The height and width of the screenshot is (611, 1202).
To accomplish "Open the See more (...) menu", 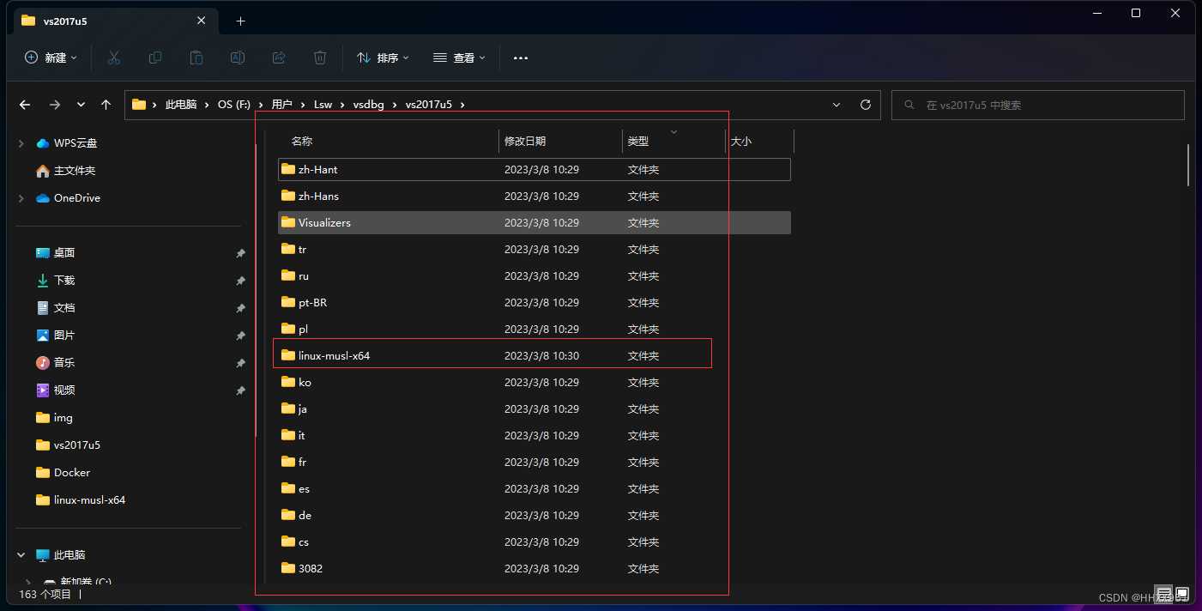I will 520,57.
